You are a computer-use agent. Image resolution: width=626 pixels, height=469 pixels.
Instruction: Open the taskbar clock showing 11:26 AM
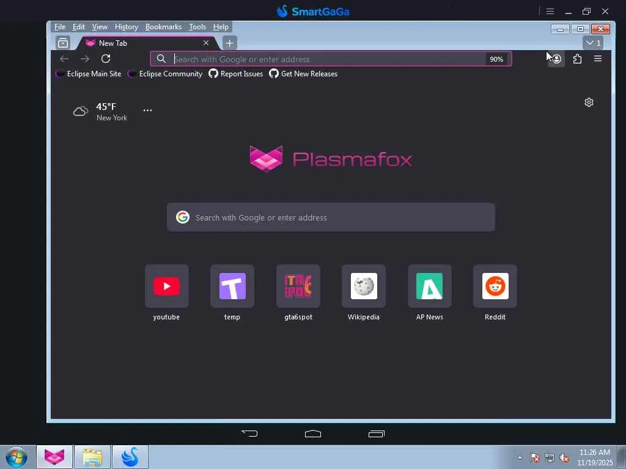[595, 457]
